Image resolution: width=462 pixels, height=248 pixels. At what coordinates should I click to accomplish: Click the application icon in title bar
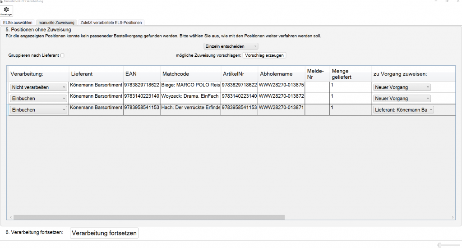click(2, 2)
